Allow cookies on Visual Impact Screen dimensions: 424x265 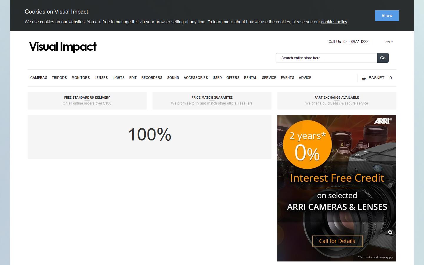click(x=387, y=16)
